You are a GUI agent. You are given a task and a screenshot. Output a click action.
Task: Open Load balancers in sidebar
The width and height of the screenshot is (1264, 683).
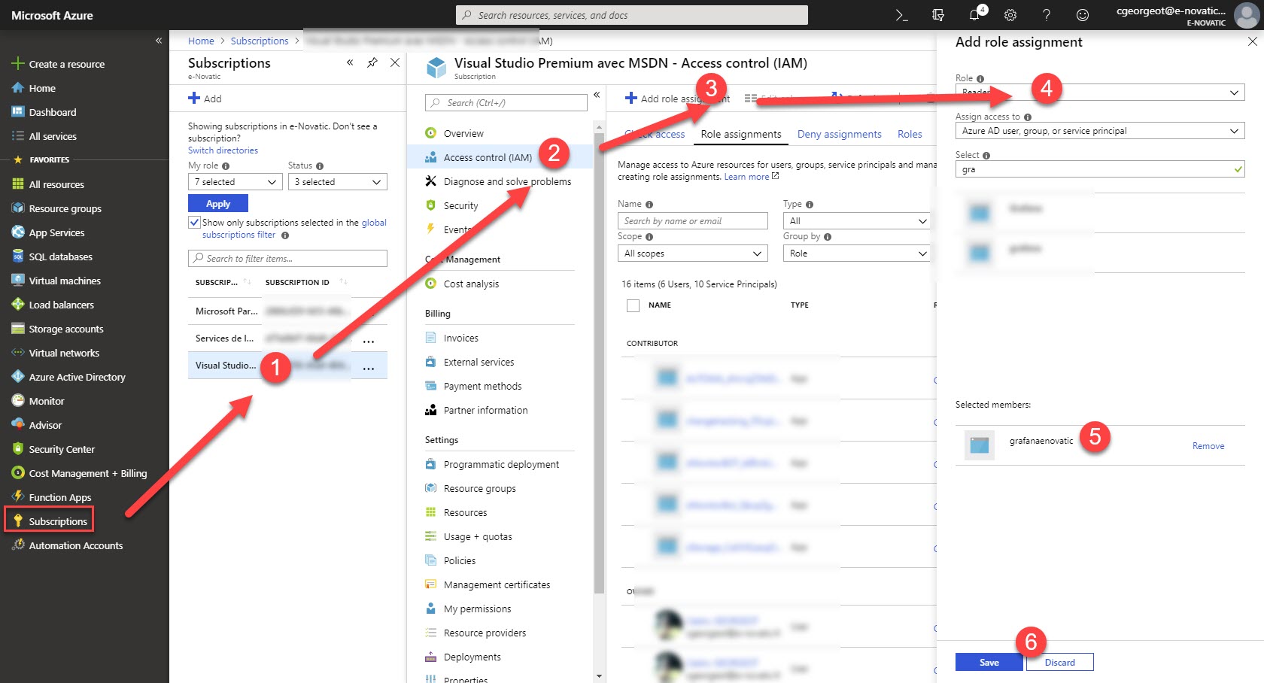(x=61, y=305)
